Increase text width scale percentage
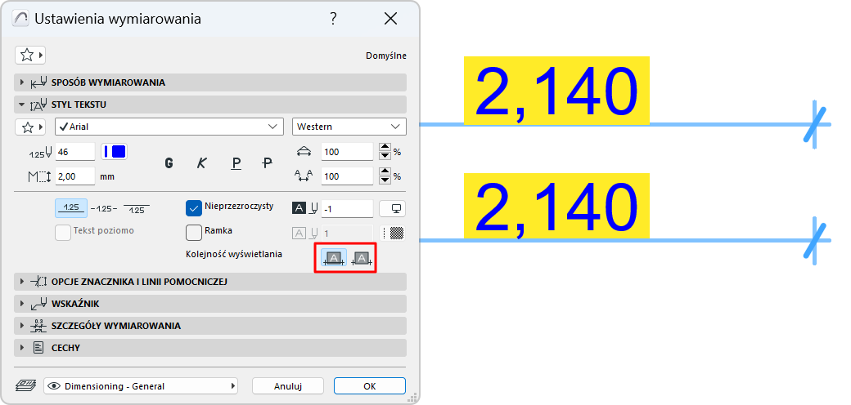 coord(385,147)
